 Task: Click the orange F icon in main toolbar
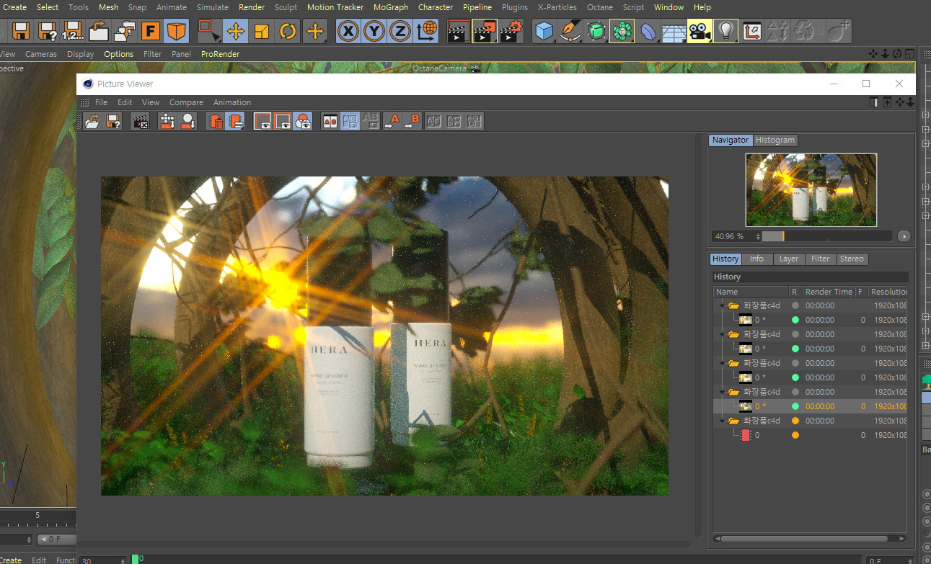[x=150, y=31]
